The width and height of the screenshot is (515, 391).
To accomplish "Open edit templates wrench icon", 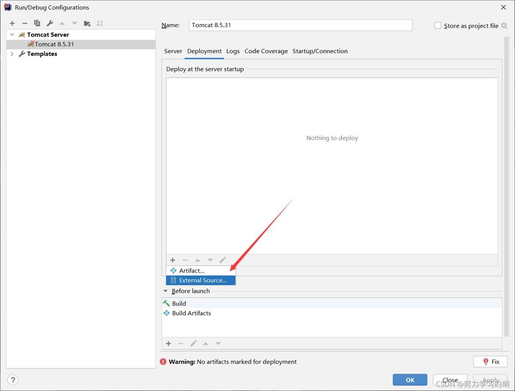I will (50, 23).
